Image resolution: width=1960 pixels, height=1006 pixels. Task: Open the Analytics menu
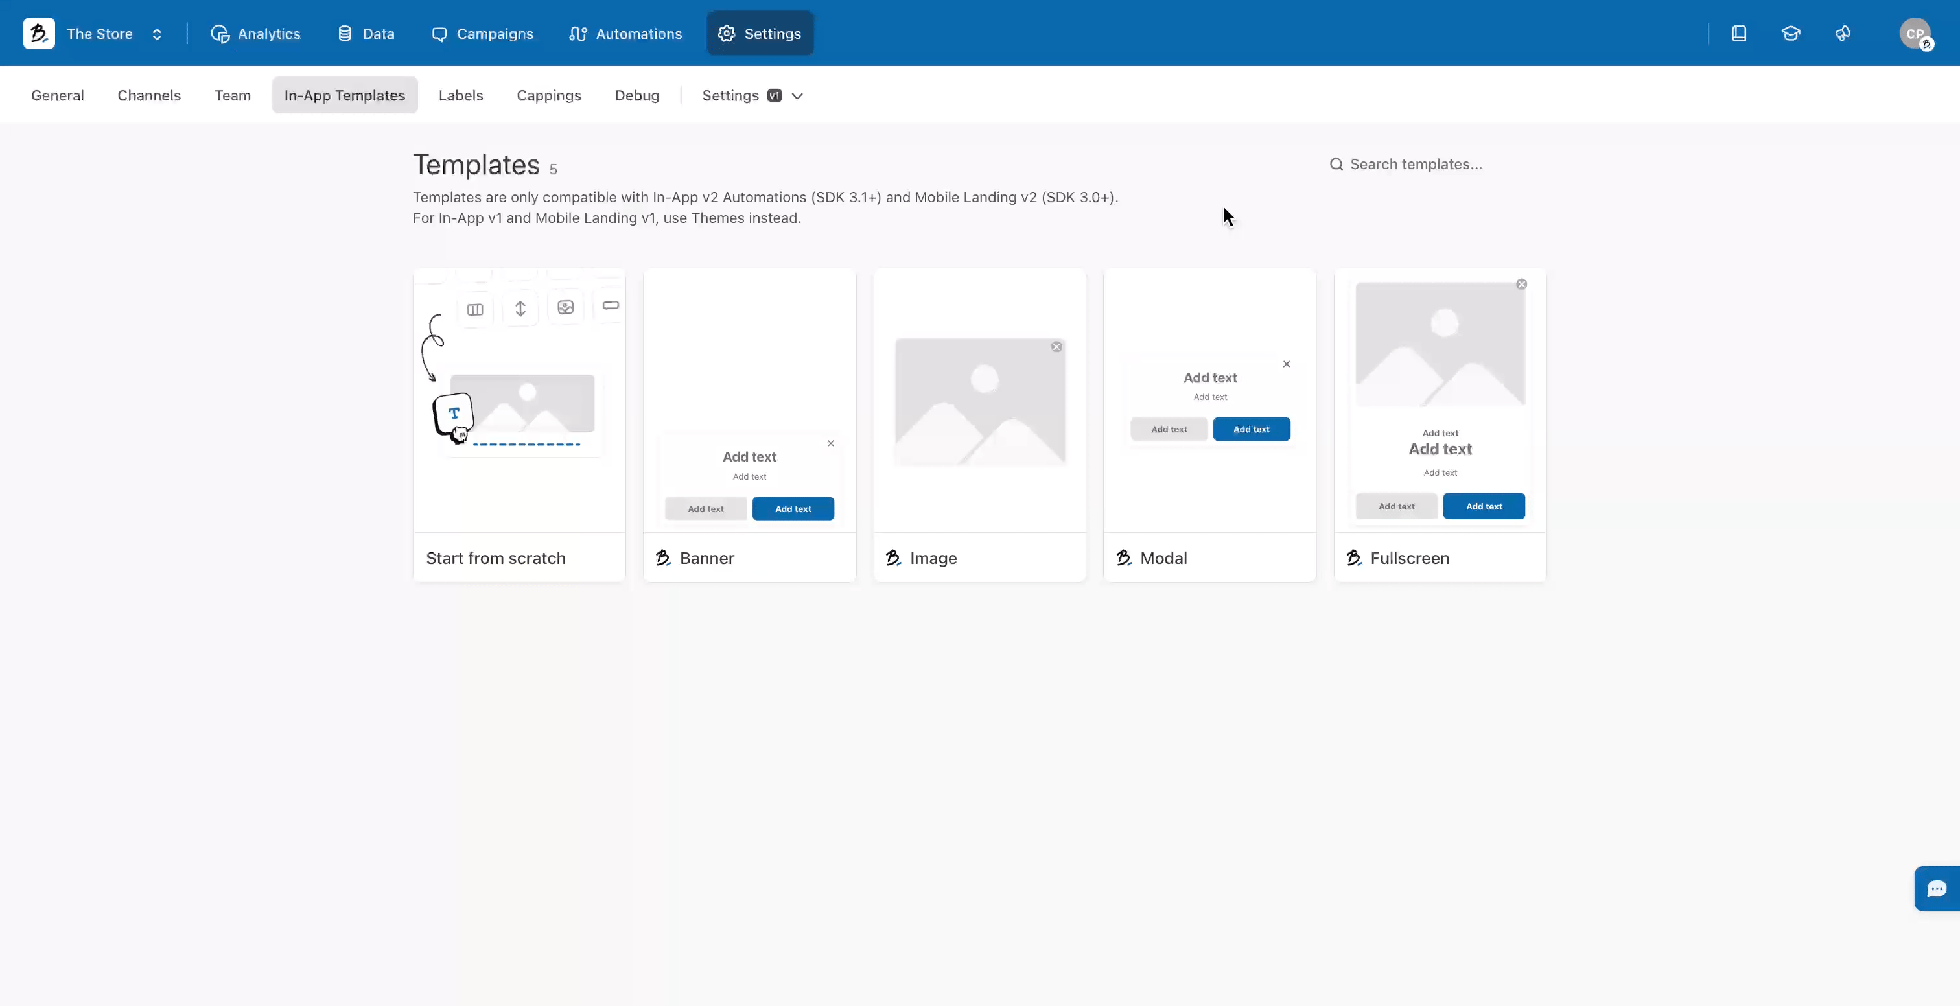point(255,34)
